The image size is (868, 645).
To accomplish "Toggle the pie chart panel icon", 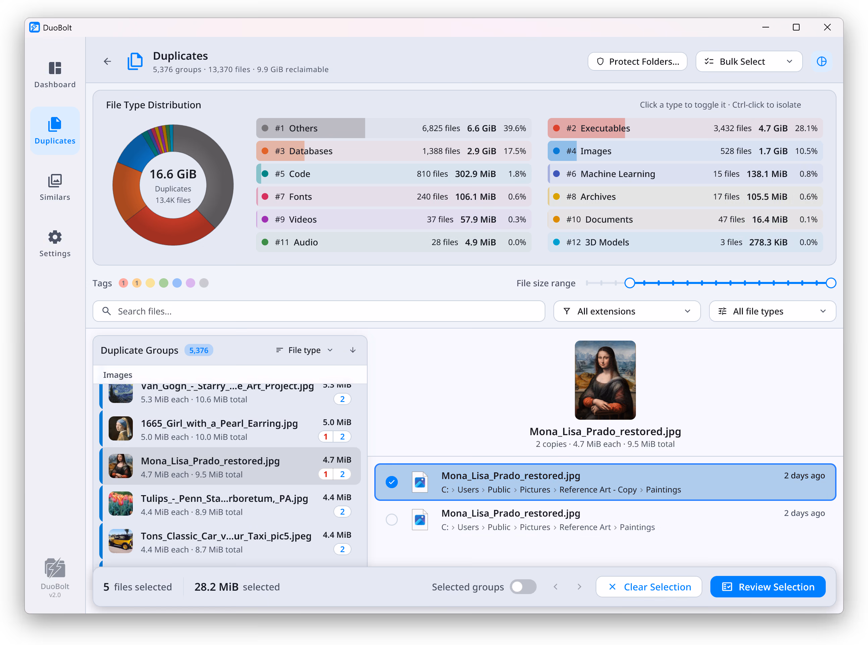I will point(821,61).
